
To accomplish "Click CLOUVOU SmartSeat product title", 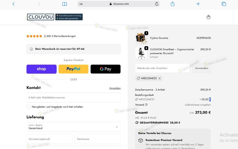I will (172, 51).
